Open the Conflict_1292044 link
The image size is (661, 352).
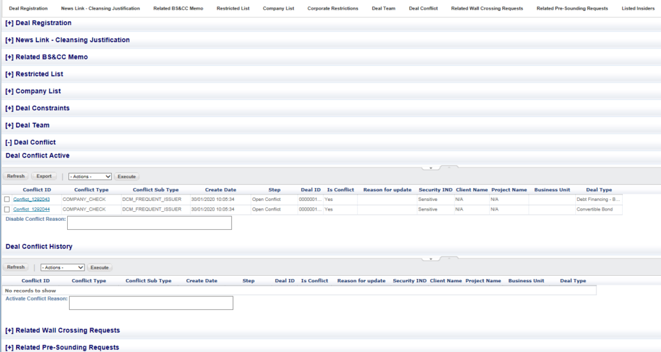tap(31, 209)
